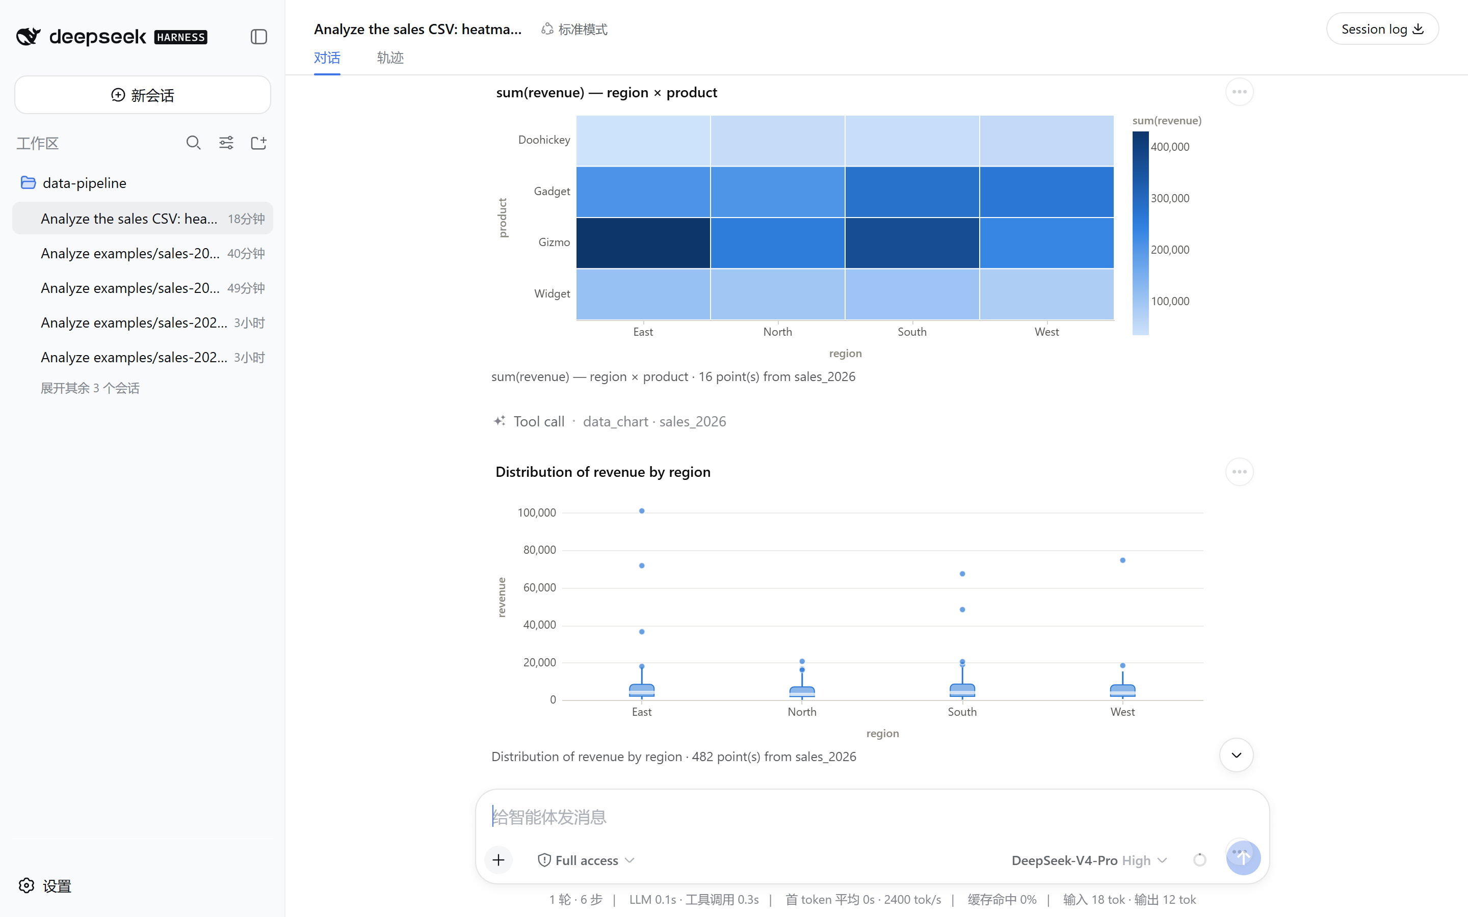Start a new session with 新会话
Image resolution: width=1468 pixels, height=917 pixels.
(x=143, y=95)
